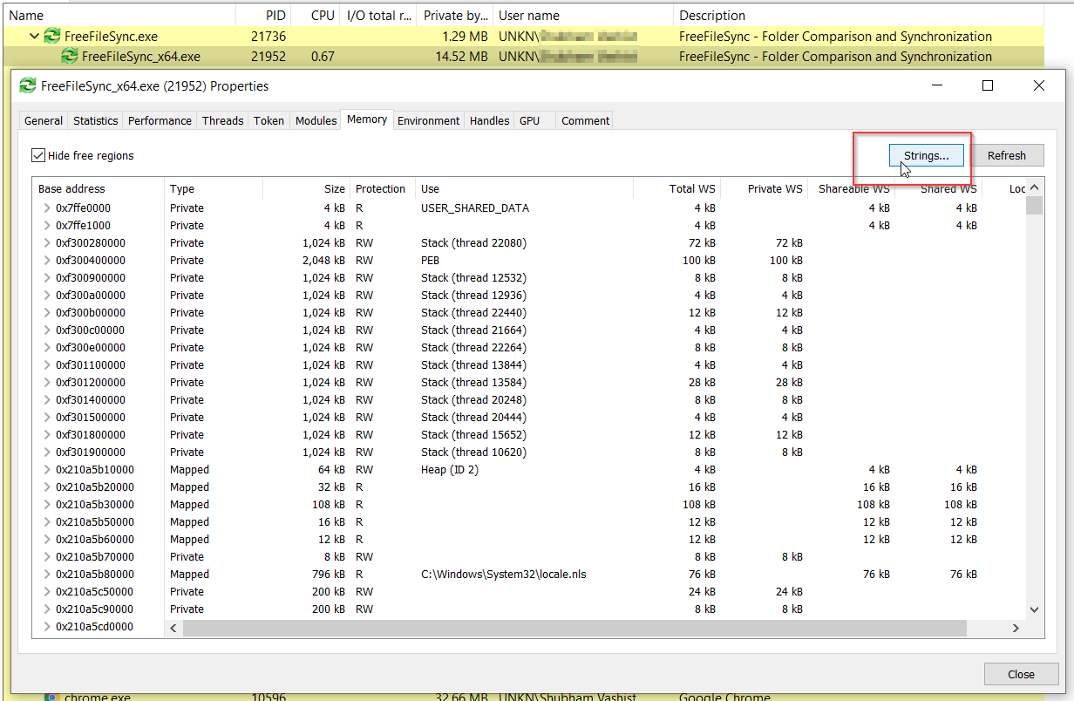Maximize the Properties window
The image size is (1074, 701).
pyautogui.click(x=988, y=85)
